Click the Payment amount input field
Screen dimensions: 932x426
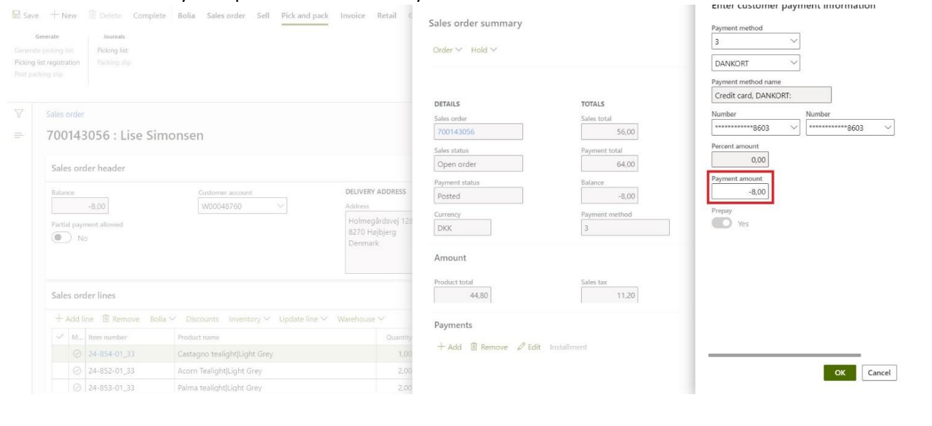[x=740, y=192]
